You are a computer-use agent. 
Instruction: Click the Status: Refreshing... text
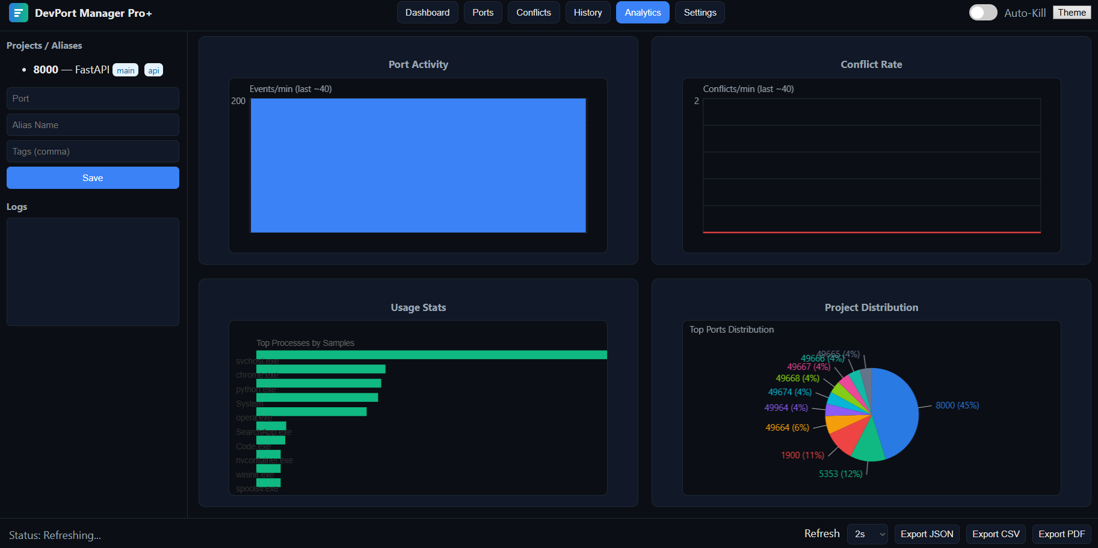point(55,535)
